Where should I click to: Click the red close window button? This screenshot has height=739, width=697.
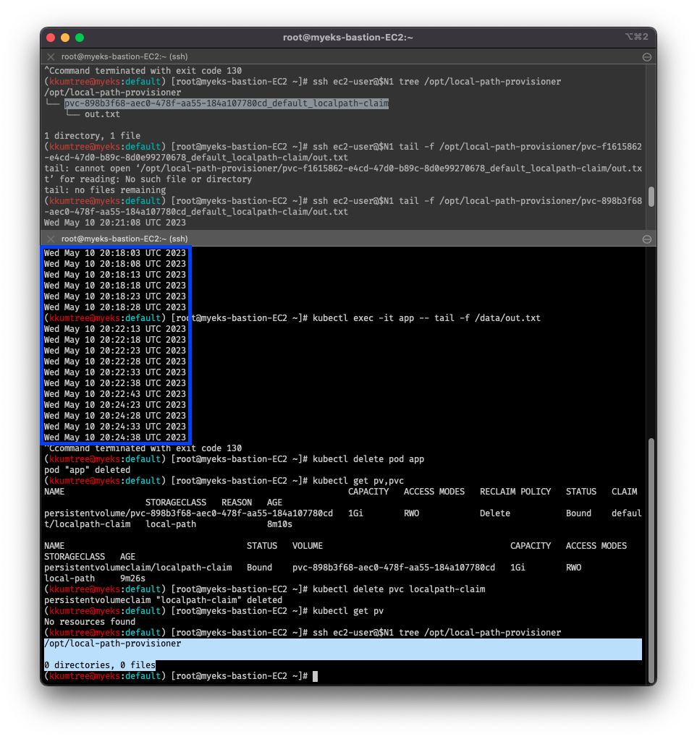pyautogui.click(x=51, y=38)
